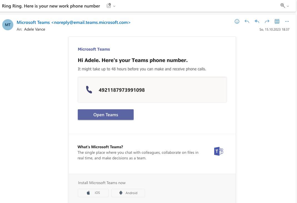Click the phone number 4921187973991098
This screenshot has height=203, width=297.
tap(122, 90)
